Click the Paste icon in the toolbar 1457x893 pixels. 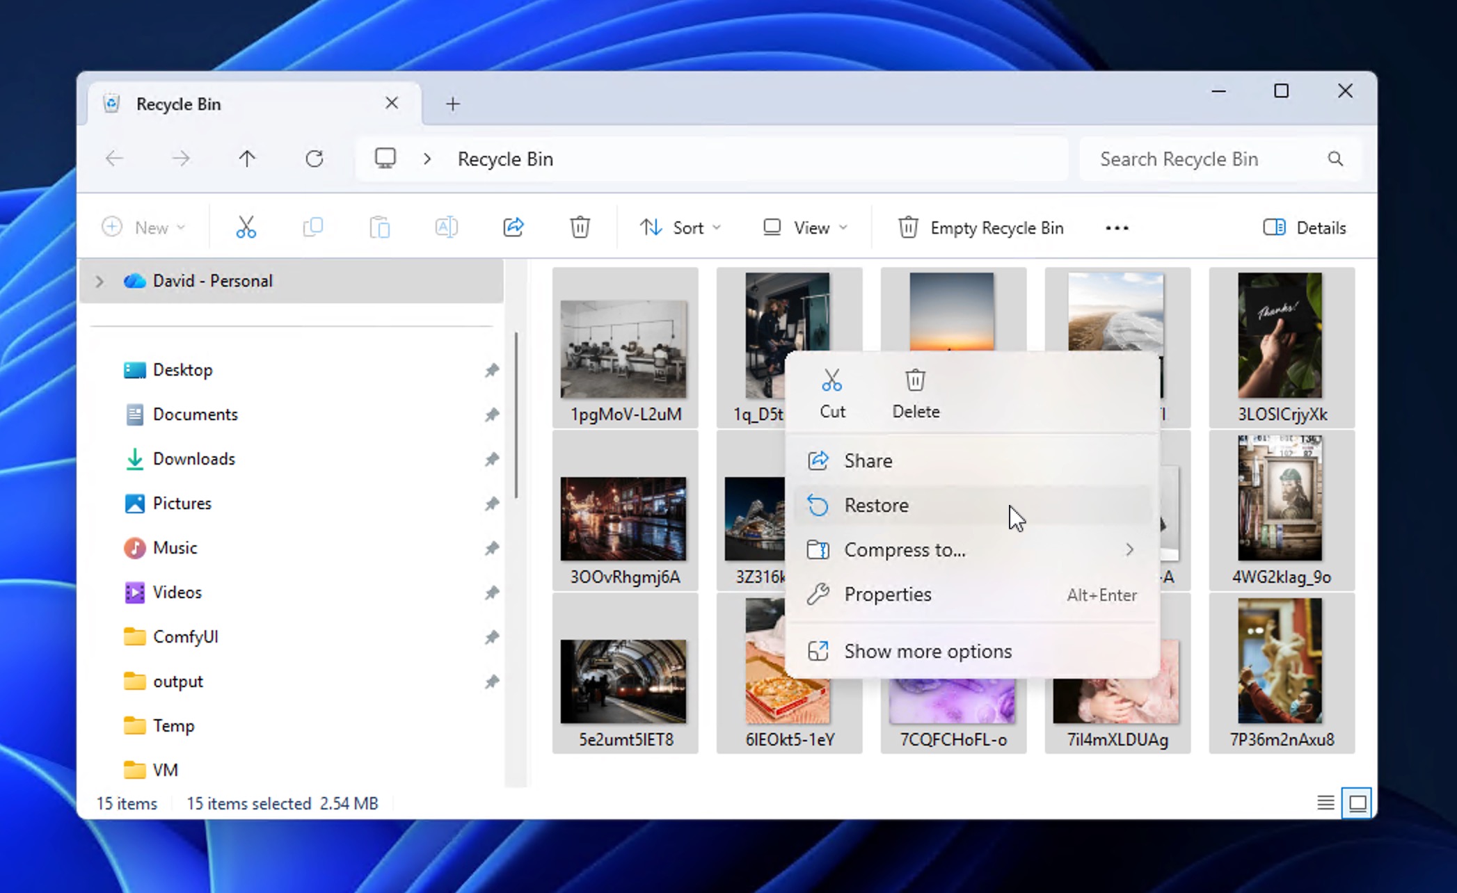coord(379,227)
